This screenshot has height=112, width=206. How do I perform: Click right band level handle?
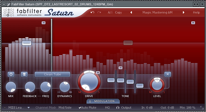128,43
